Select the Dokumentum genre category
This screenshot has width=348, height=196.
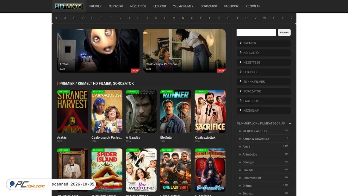point(252,178)
